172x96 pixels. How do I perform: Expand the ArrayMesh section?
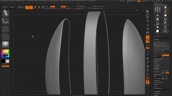[x=157, y=91]
